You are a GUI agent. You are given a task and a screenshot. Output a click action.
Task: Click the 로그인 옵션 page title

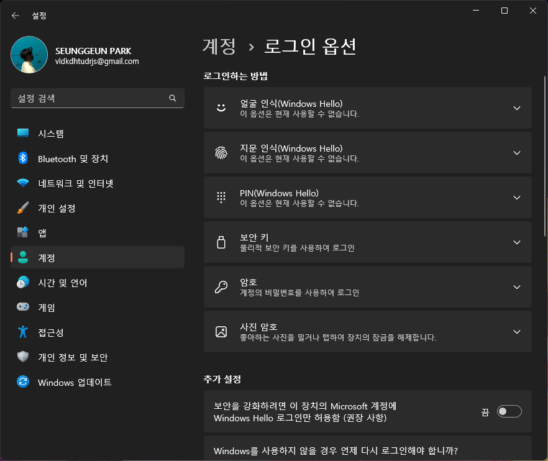tap(311, 47)
